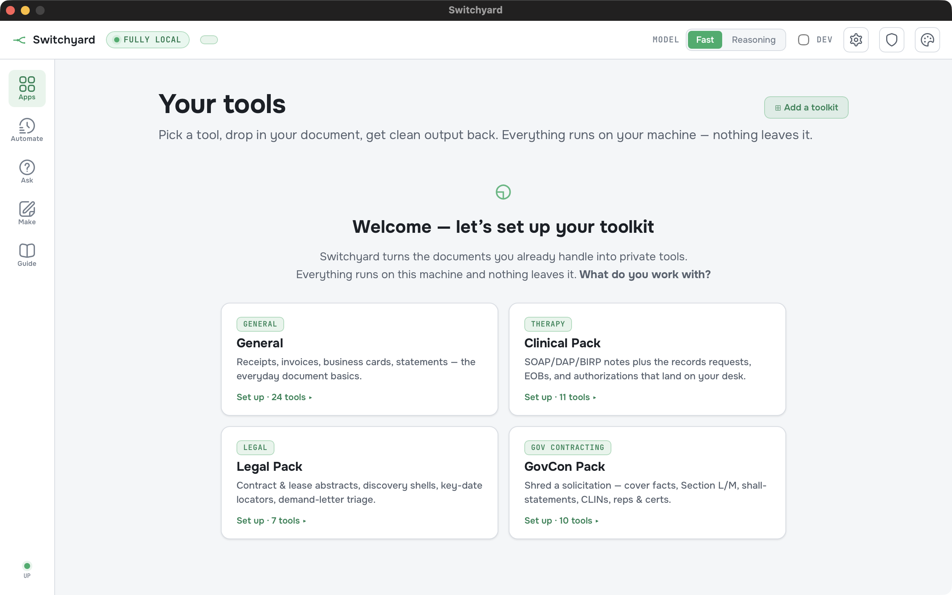Click the Your tools heading
This screenshot has width=952, height=595.
(222, 104)
